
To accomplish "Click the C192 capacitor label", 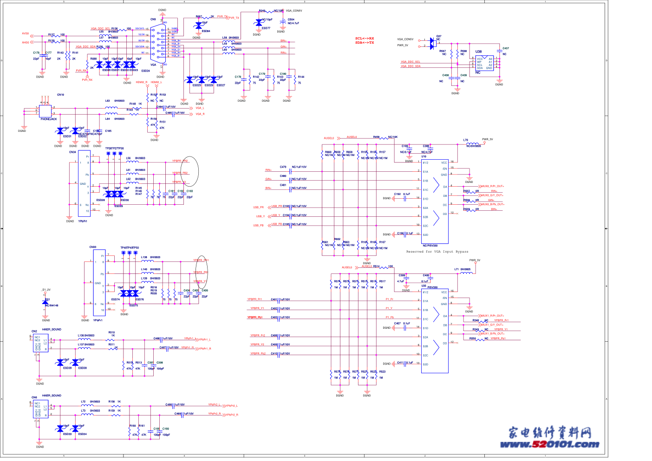I will (x=398, y=195).
